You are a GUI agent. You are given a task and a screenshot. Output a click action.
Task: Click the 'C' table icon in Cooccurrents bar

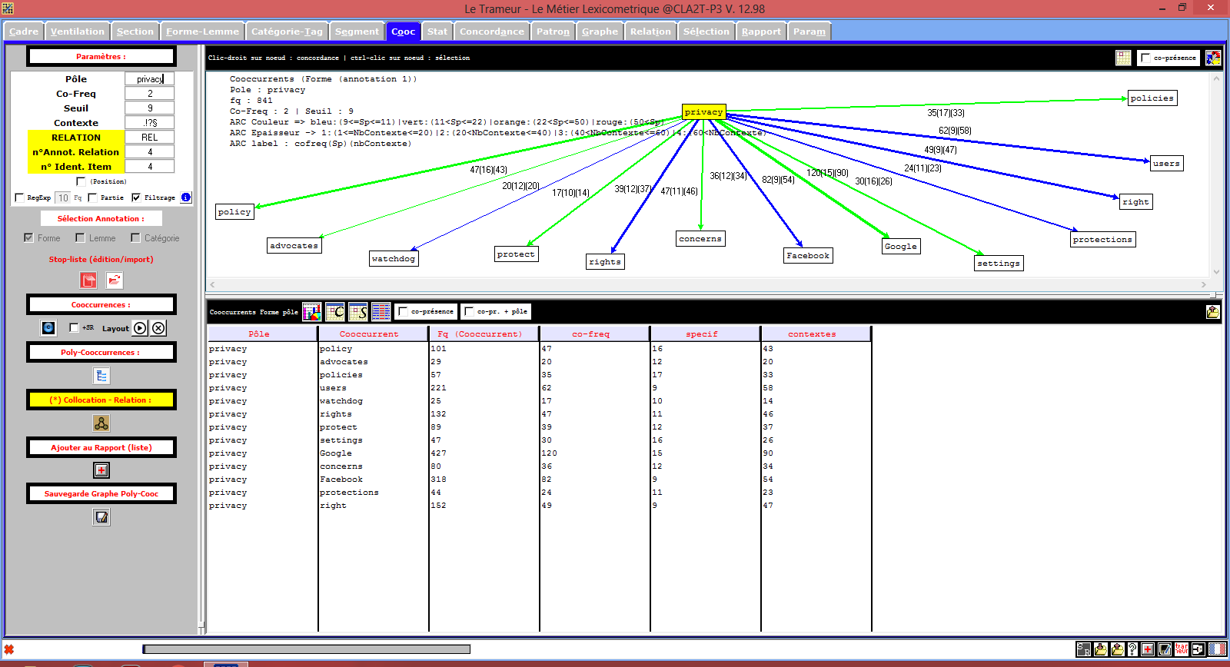tap(335, 311)
